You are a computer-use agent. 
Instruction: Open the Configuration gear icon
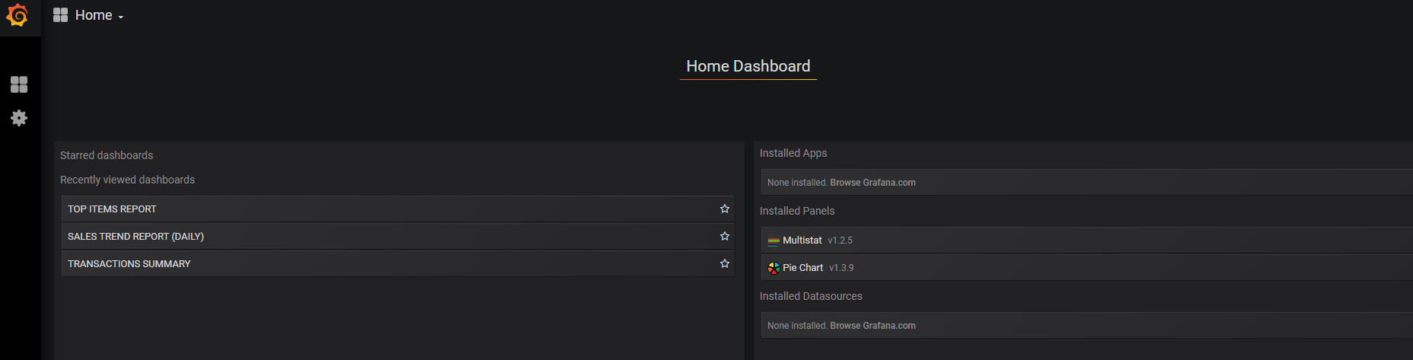tap(19, 118)
